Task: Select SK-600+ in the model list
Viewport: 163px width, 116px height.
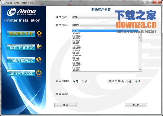Action: (105, 53)
